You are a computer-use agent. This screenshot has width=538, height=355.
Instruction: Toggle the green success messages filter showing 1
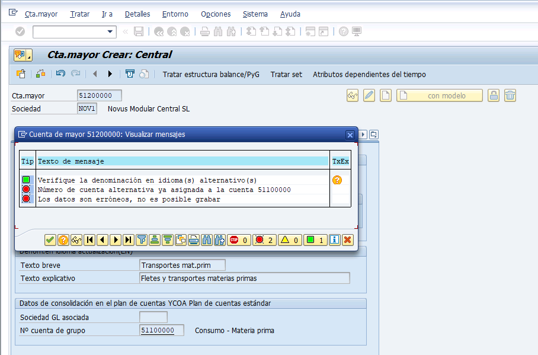315,240
